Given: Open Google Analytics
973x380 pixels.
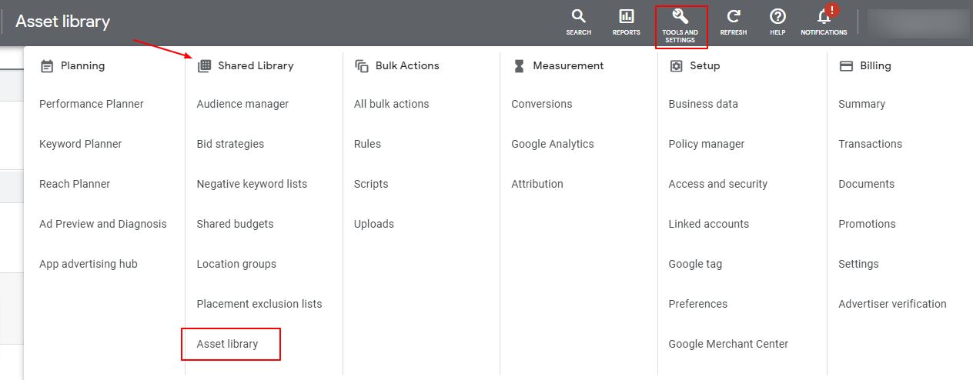Looking at the screenshot, I should point(553,144).
